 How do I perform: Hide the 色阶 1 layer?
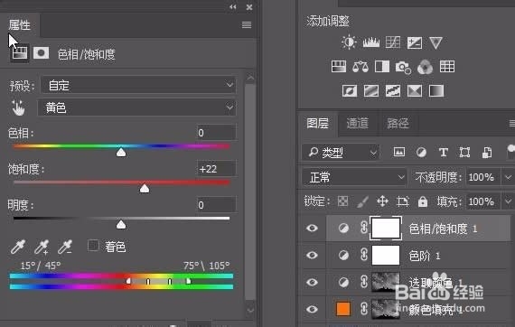tap(312, 255)
